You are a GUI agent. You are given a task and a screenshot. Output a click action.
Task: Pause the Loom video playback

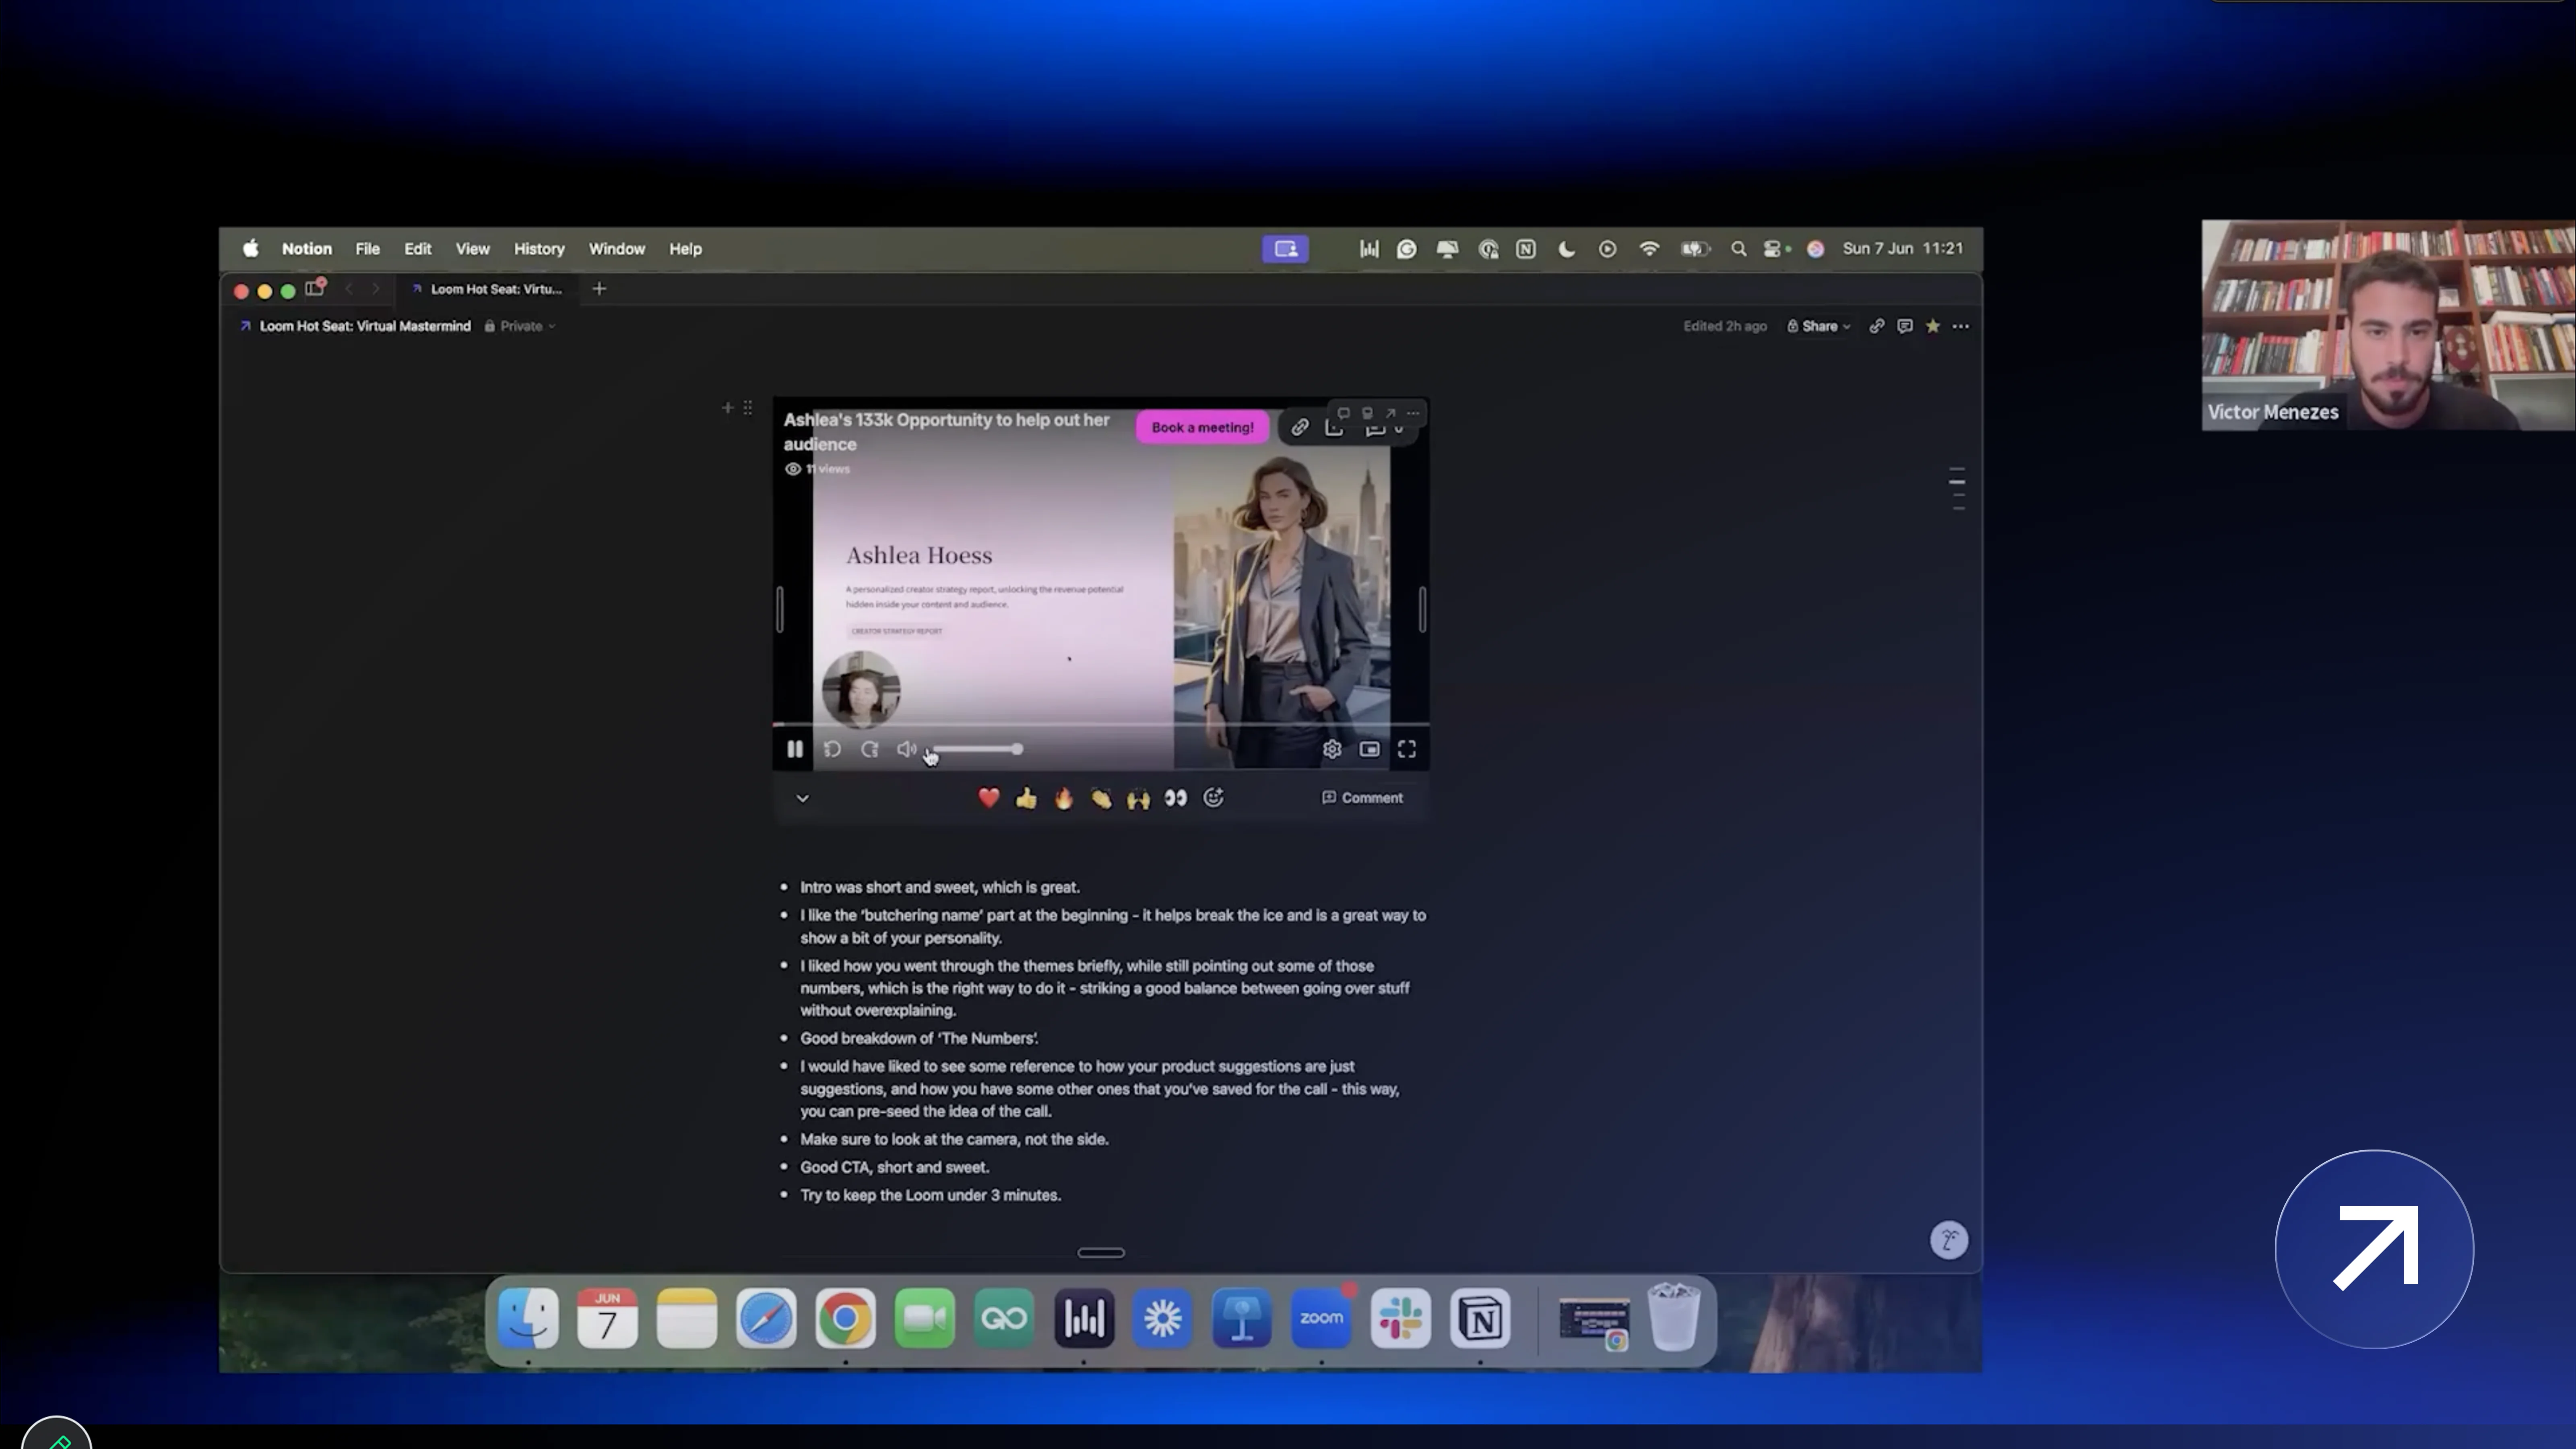[795, 749]
